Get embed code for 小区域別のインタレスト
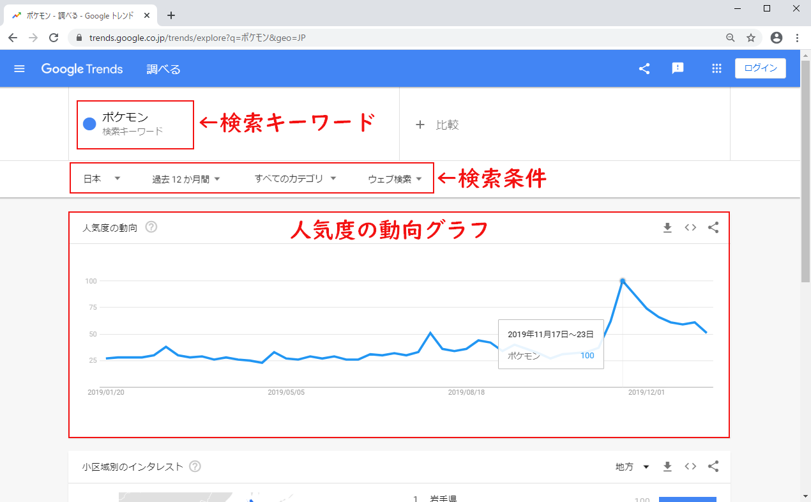This screenshot has height=502, width=811. tap(690, 467)
